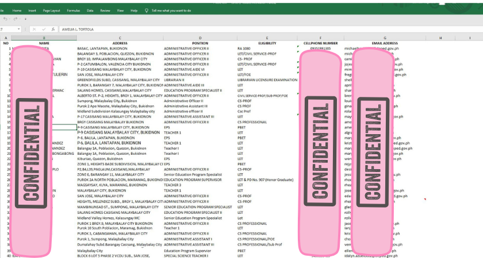Click the EMAIL ADDRESS header cell
This screenshot has height=258, width=483.
tap(385, 43)
